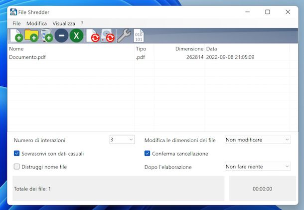The height and width of the screenshot is (210, 304).
Task: Open the ? help menu
Action: click(82, 23)
